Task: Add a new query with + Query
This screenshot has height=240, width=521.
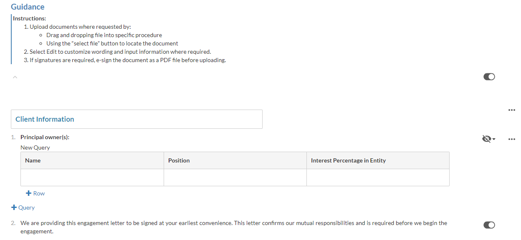Action: [23, 207]
